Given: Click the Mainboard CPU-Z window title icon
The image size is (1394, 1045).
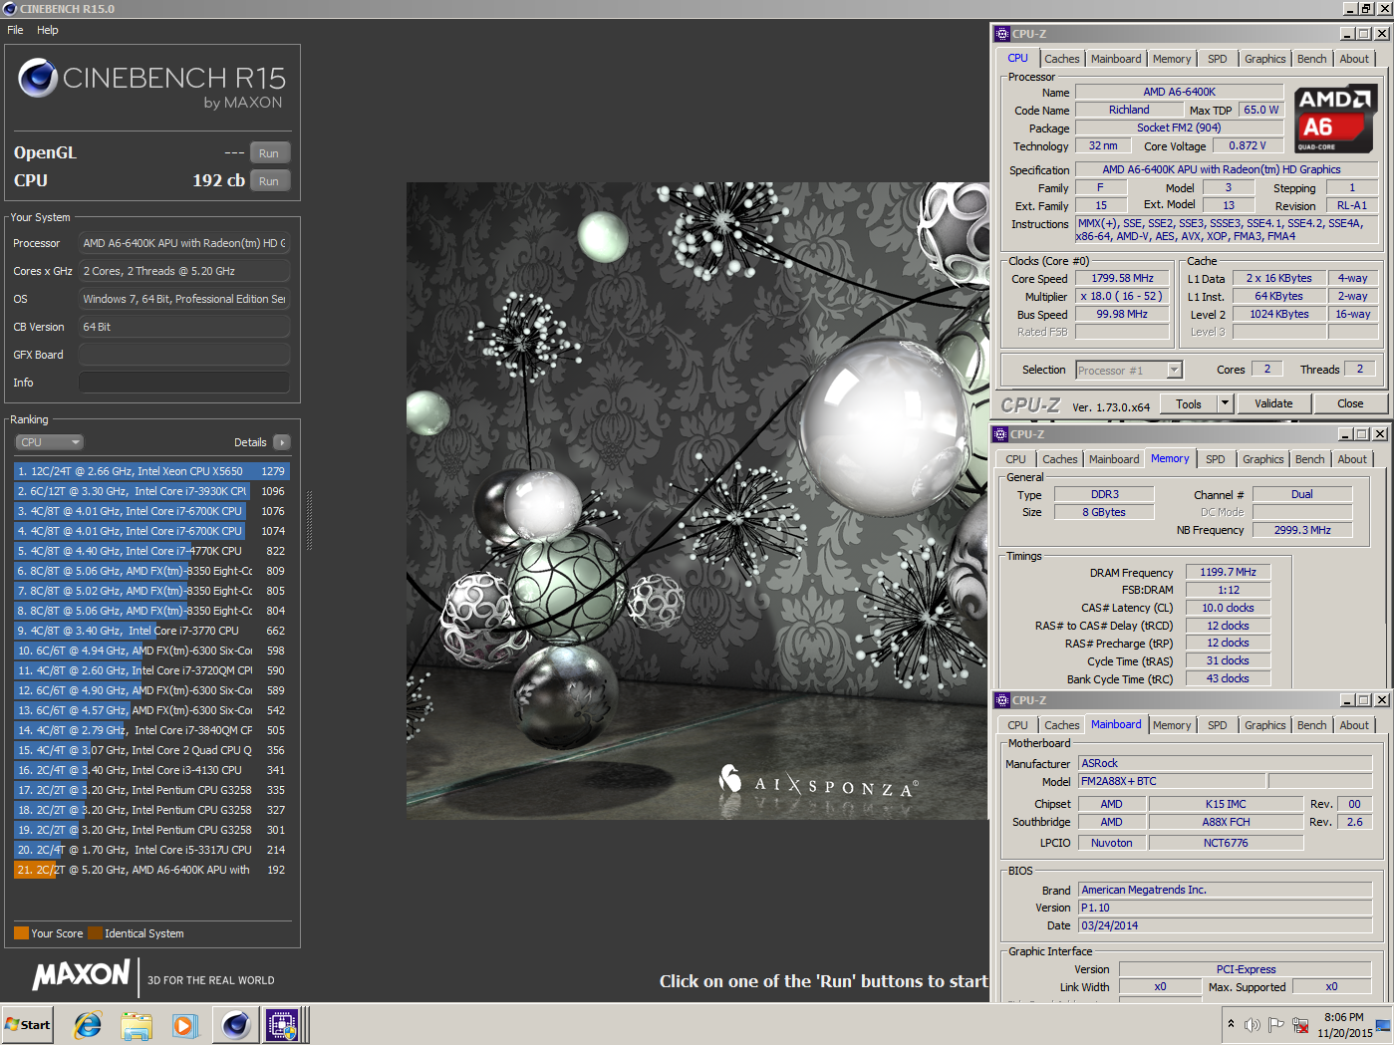Looking at the screenshot, I should pos(1002,700).
